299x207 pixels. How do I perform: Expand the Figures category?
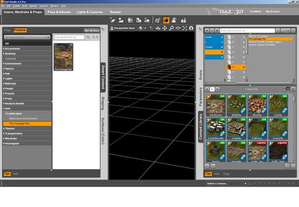(x=4, y=68)
